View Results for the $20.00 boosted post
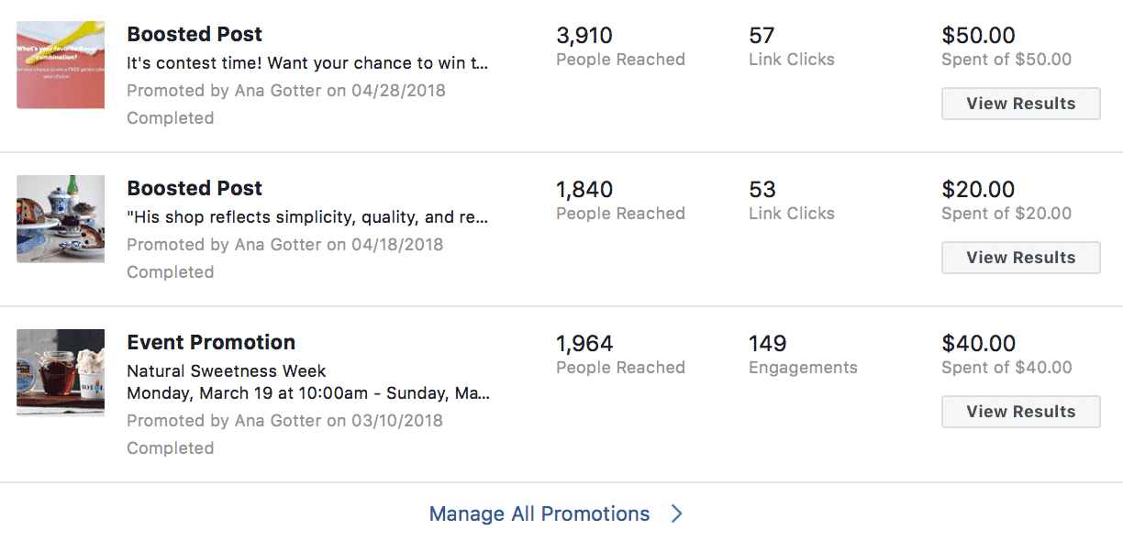1123x541 pixels. point(1020,258)
